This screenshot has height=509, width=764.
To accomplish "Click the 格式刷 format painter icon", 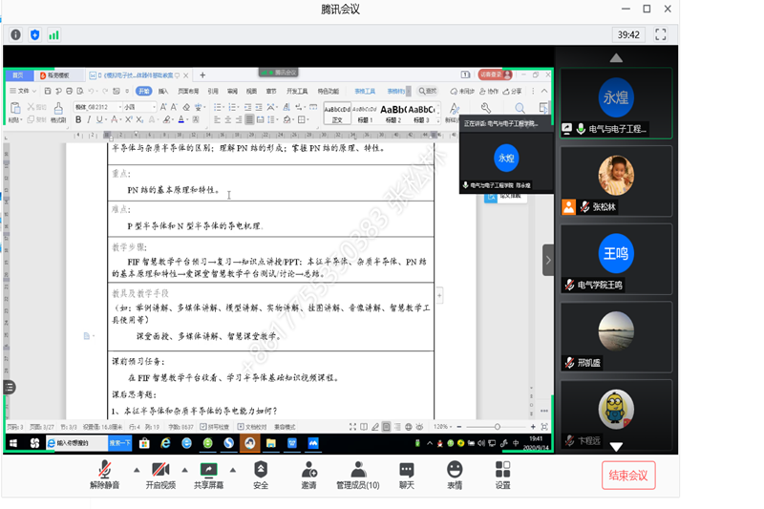I will tap(58, 113).
